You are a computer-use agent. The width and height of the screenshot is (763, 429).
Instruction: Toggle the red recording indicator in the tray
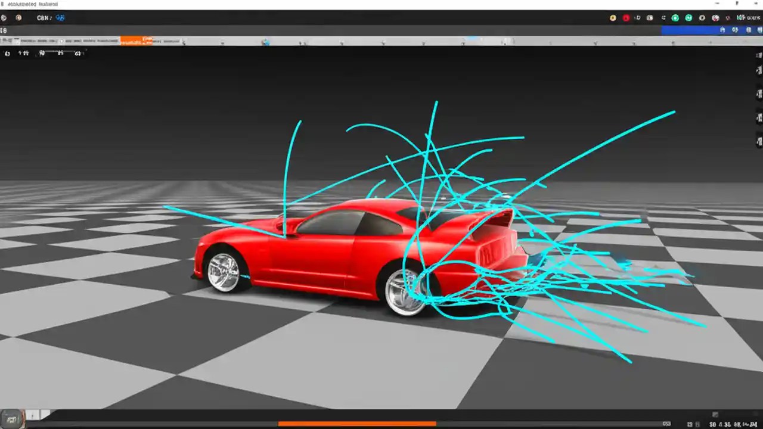[x=626, y=18]
